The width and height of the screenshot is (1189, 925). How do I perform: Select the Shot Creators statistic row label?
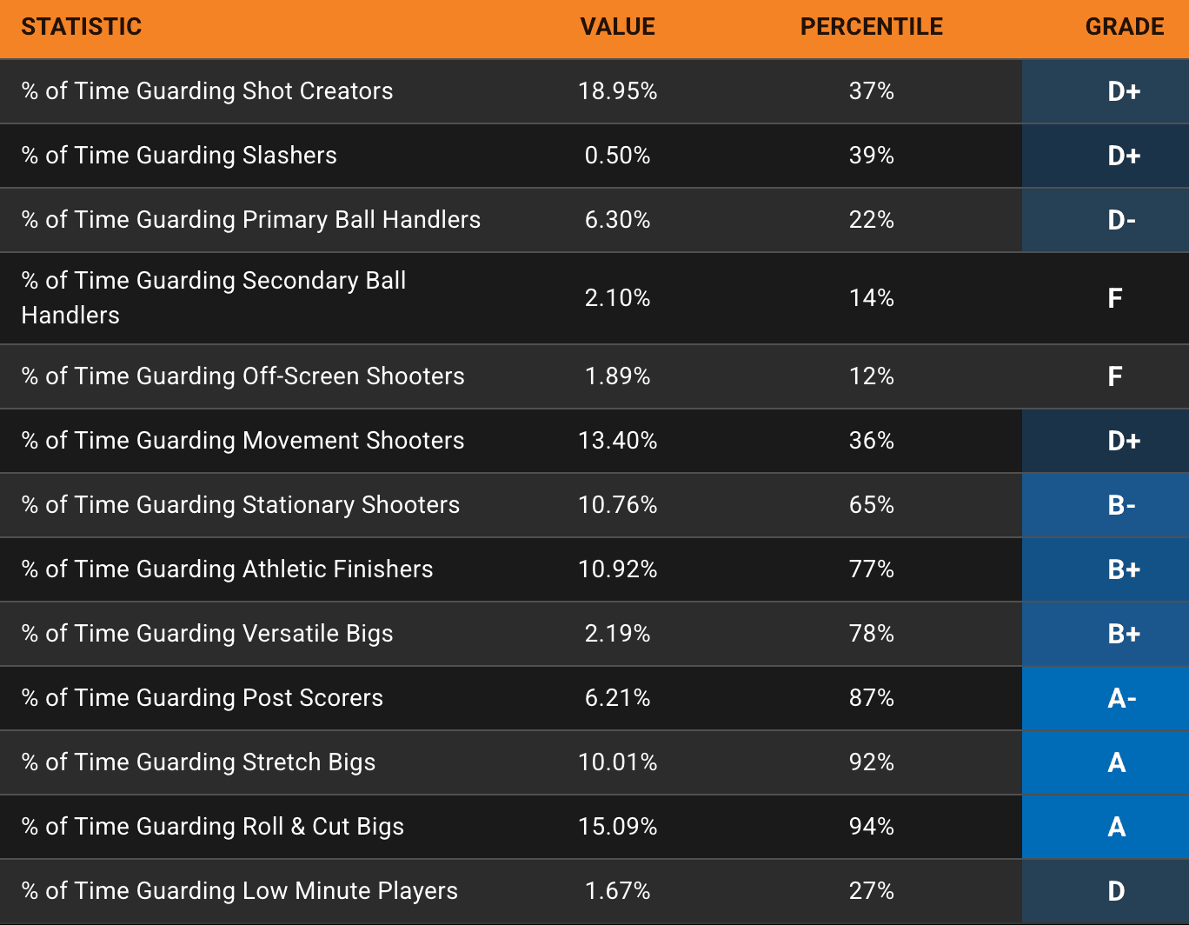(x=207, y=91)
